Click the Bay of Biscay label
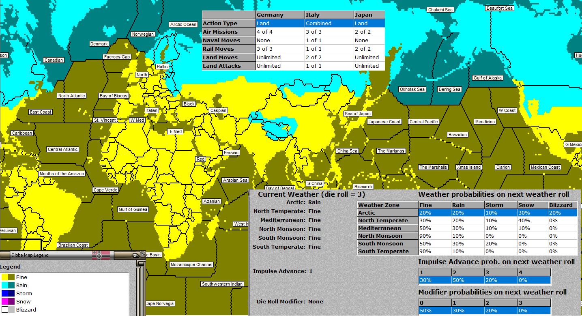582x316 pixels. (x=114, y=96)
